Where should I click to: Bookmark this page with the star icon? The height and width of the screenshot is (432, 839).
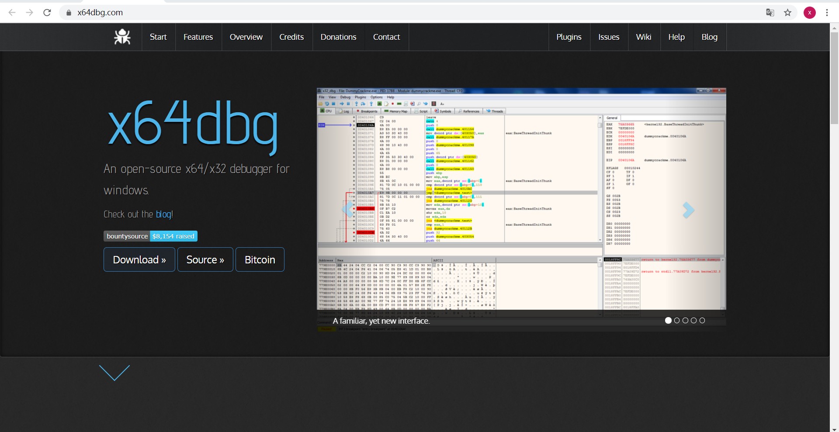point(787,13)
